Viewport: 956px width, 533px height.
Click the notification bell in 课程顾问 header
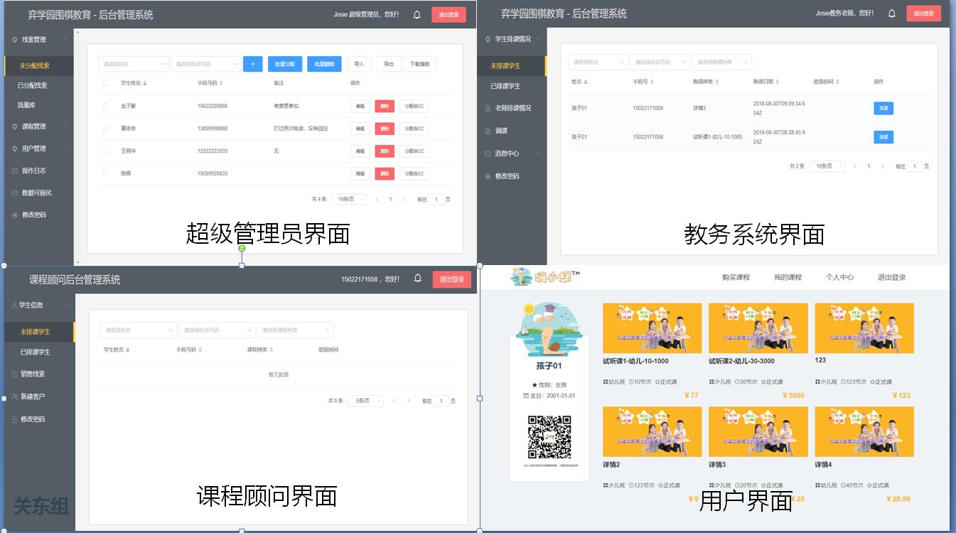[418, 279]
